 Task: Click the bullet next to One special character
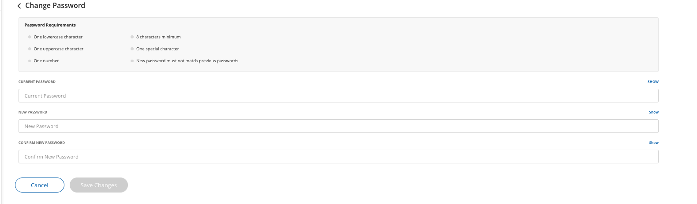(132, 49)
